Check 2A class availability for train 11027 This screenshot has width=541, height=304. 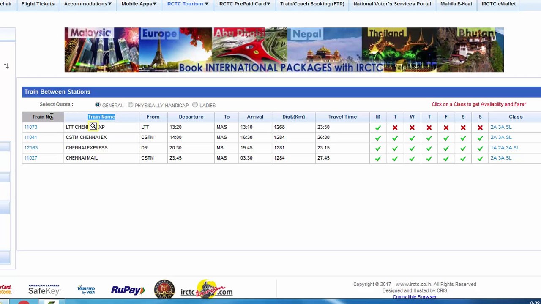494,158
